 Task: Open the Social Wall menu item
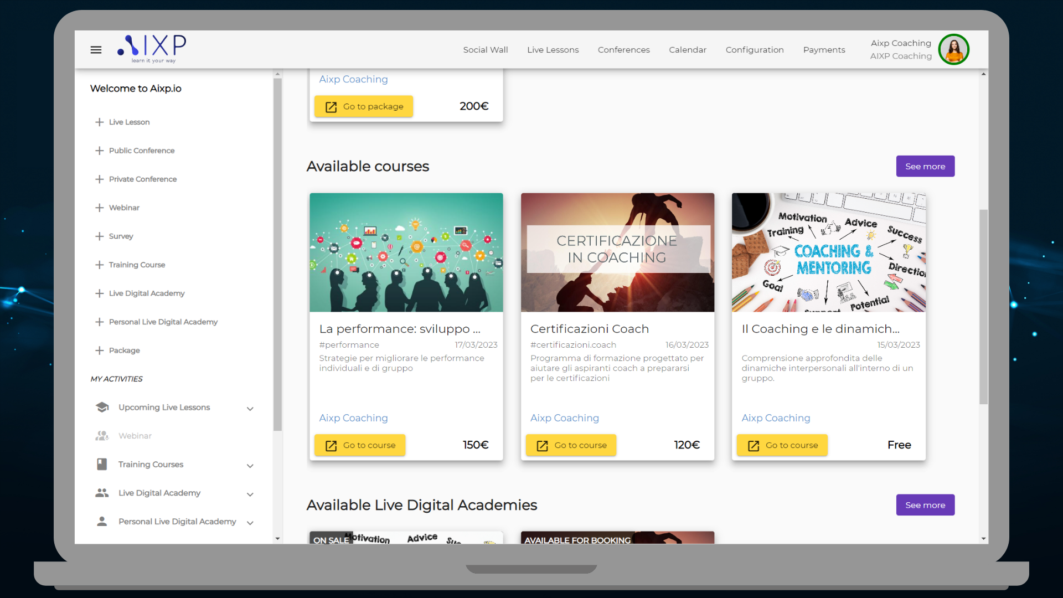point(485,49)
